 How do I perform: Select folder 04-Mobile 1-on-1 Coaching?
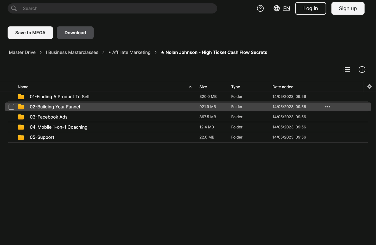(59, 127)
